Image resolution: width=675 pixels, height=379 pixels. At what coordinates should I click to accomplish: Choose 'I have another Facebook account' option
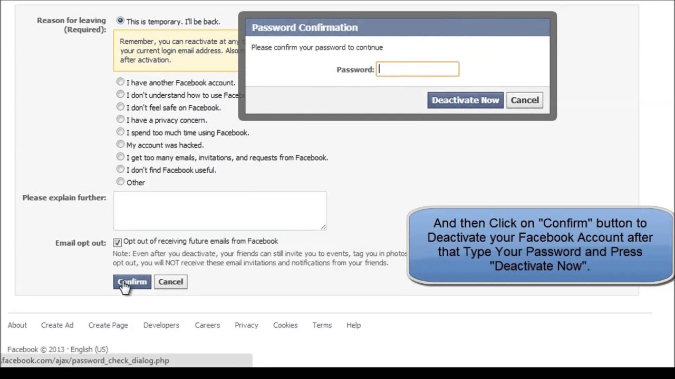click(x=120, y=82)
